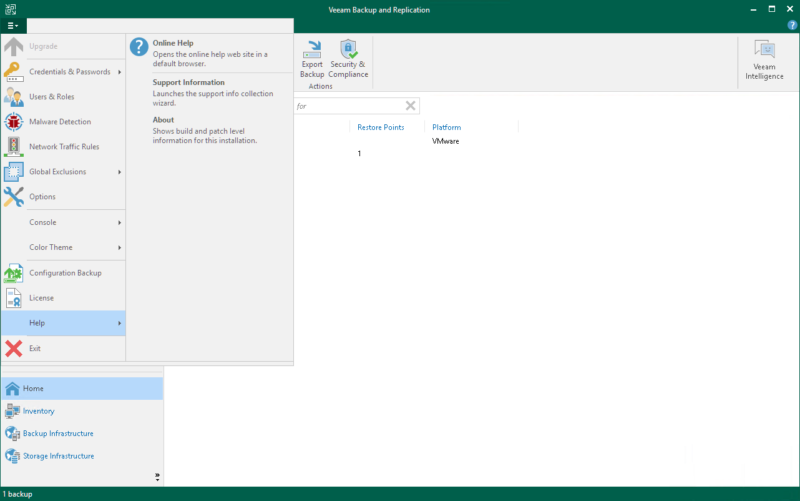Click the '1 backup' status bar text

click(x=17, y=494)
